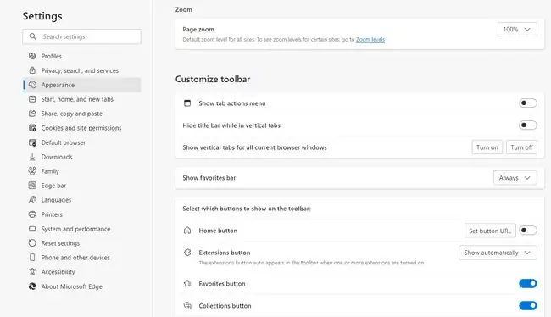The height and width of the screenshot is (317, 551).
Task: Toggle Hide title bar while in vertical tabs
Action: click(x=528, y=125)
